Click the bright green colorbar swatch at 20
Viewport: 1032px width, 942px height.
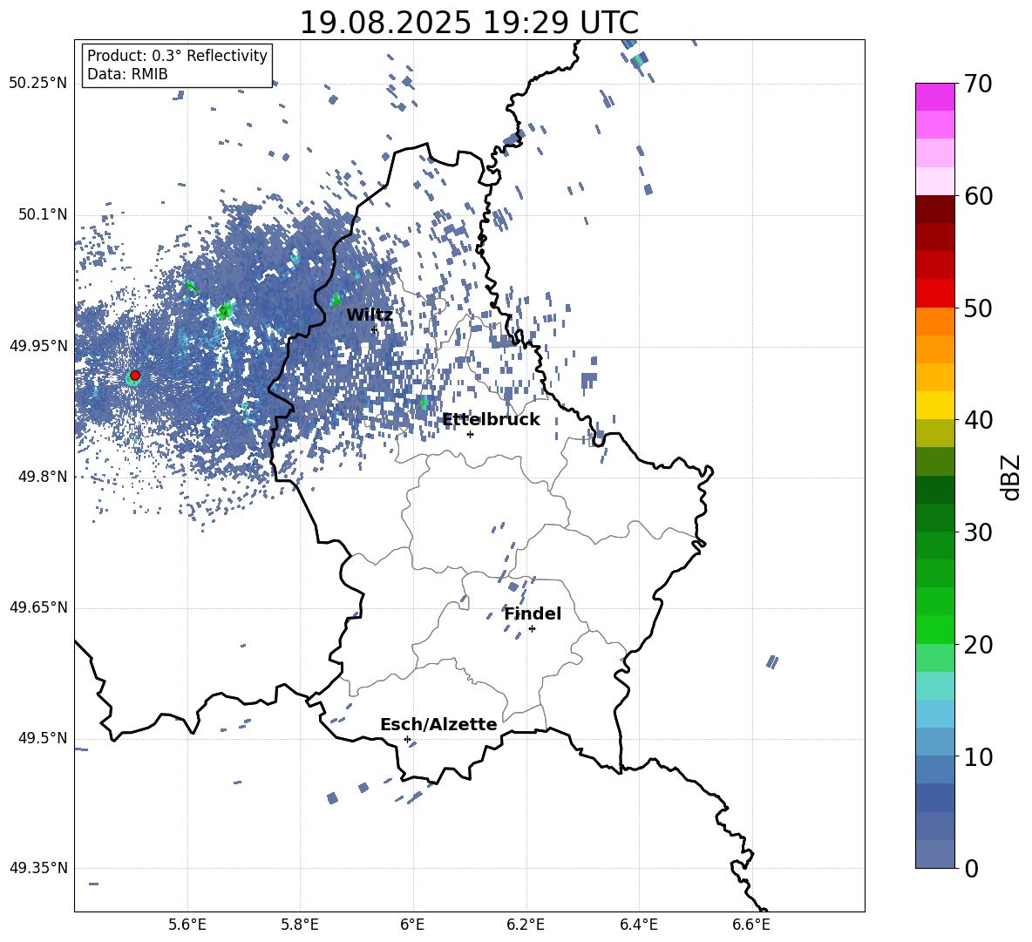(934, 629)
